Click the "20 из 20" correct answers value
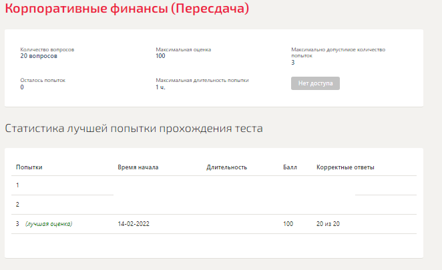Viewport: 442px width, 270px height. [328, 224]
